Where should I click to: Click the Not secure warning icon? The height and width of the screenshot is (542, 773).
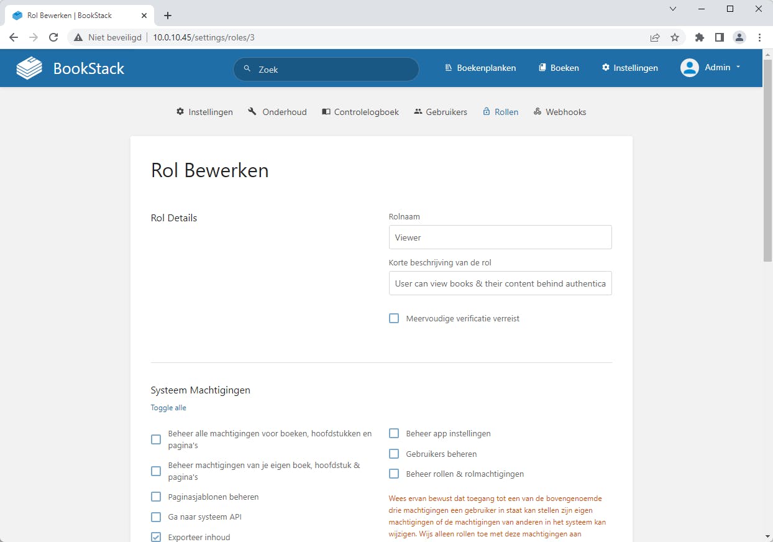78,37
